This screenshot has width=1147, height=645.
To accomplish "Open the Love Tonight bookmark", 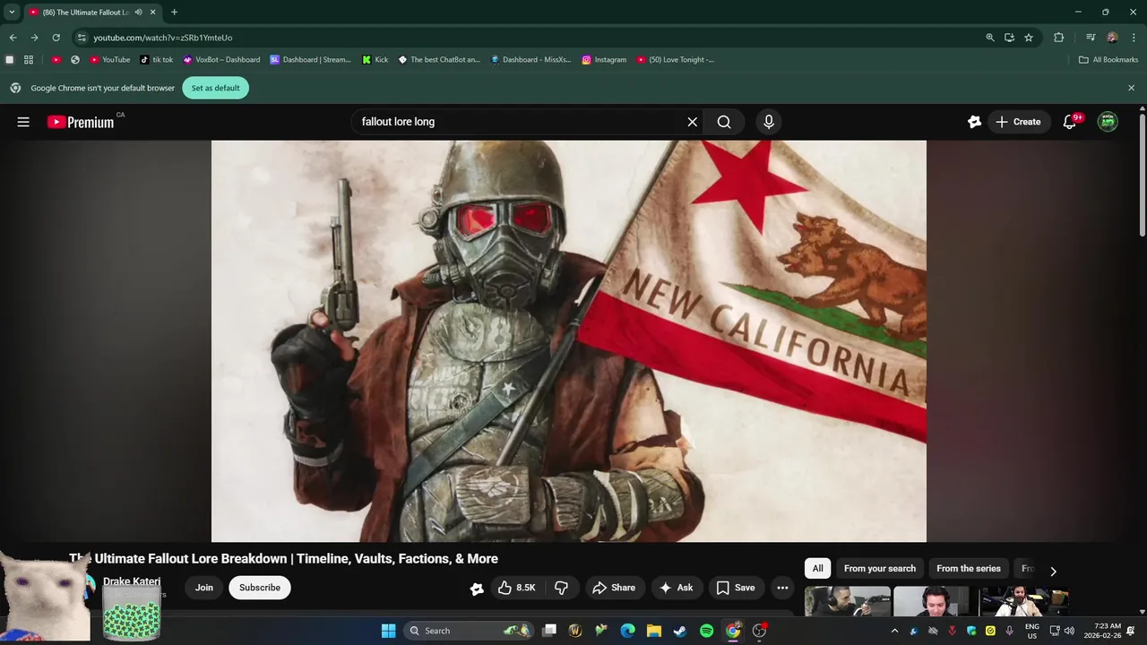I will (676, 60).
